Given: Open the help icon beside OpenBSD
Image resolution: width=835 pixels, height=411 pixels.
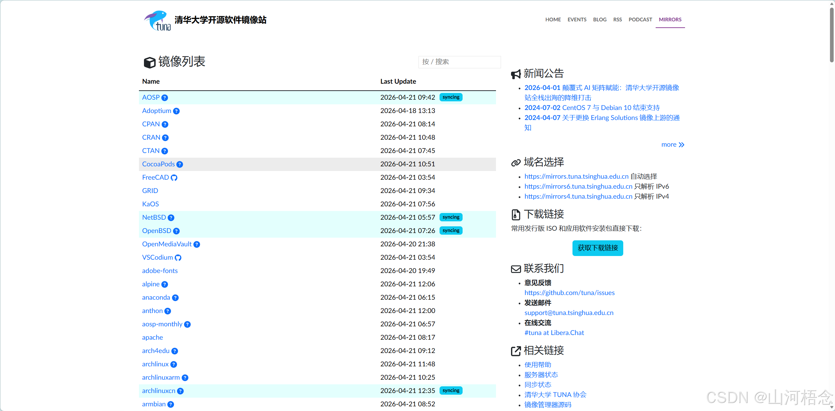Looking at the screenshot, I should pos(176,231).
